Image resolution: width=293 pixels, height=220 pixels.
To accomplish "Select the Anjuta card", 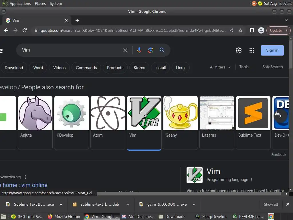I will (35, 123).
